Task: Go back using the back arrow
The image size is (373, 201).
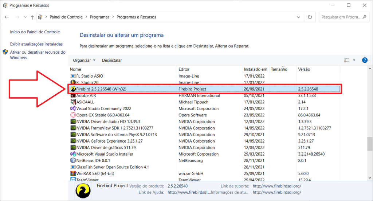Action: click(x=7, y=17)
